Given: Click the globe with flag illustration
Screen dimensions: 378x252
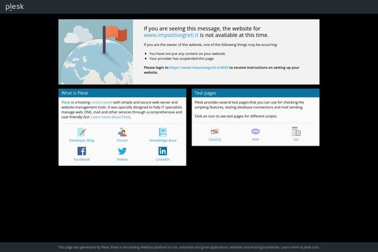Looking at the screenshot, I should click(x=96, y=52).
